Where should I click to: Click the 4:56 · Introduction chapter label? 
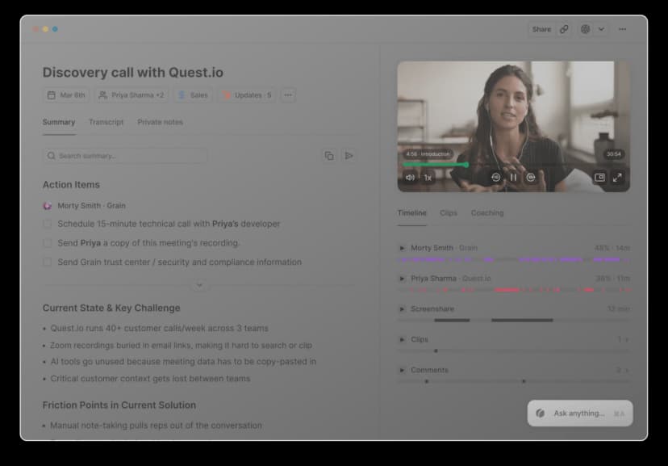pyautogui.click(x=428, y=154)
